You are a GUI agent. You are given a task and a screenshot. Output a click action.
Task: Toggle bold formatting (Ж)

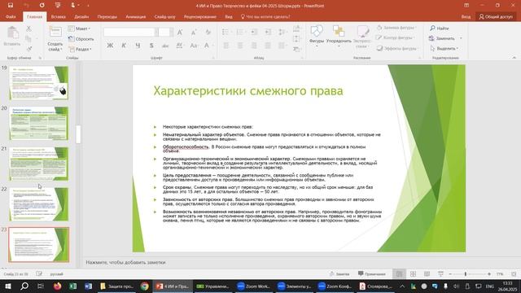tap(110, 46)
